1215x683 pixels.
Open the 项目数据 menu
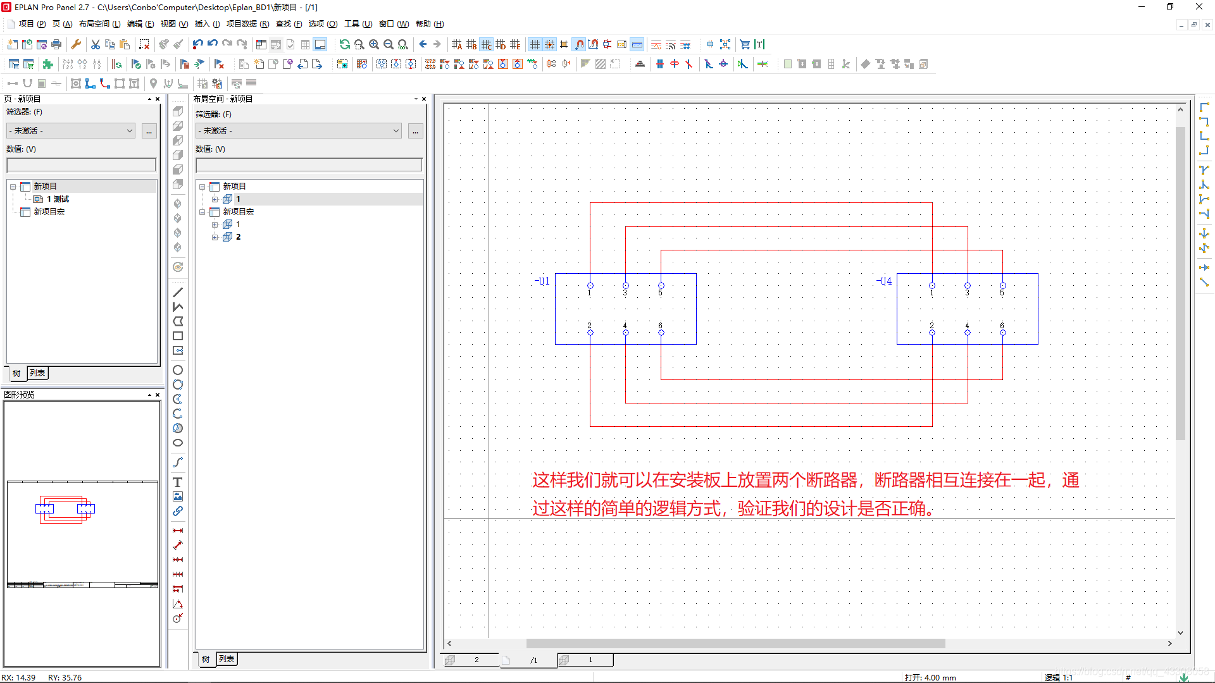coord(247,24)
